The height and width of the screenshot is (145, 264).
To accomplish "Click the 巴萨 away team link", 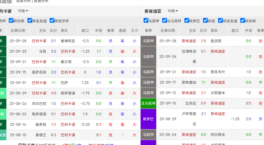I will (x=64, y=83).
